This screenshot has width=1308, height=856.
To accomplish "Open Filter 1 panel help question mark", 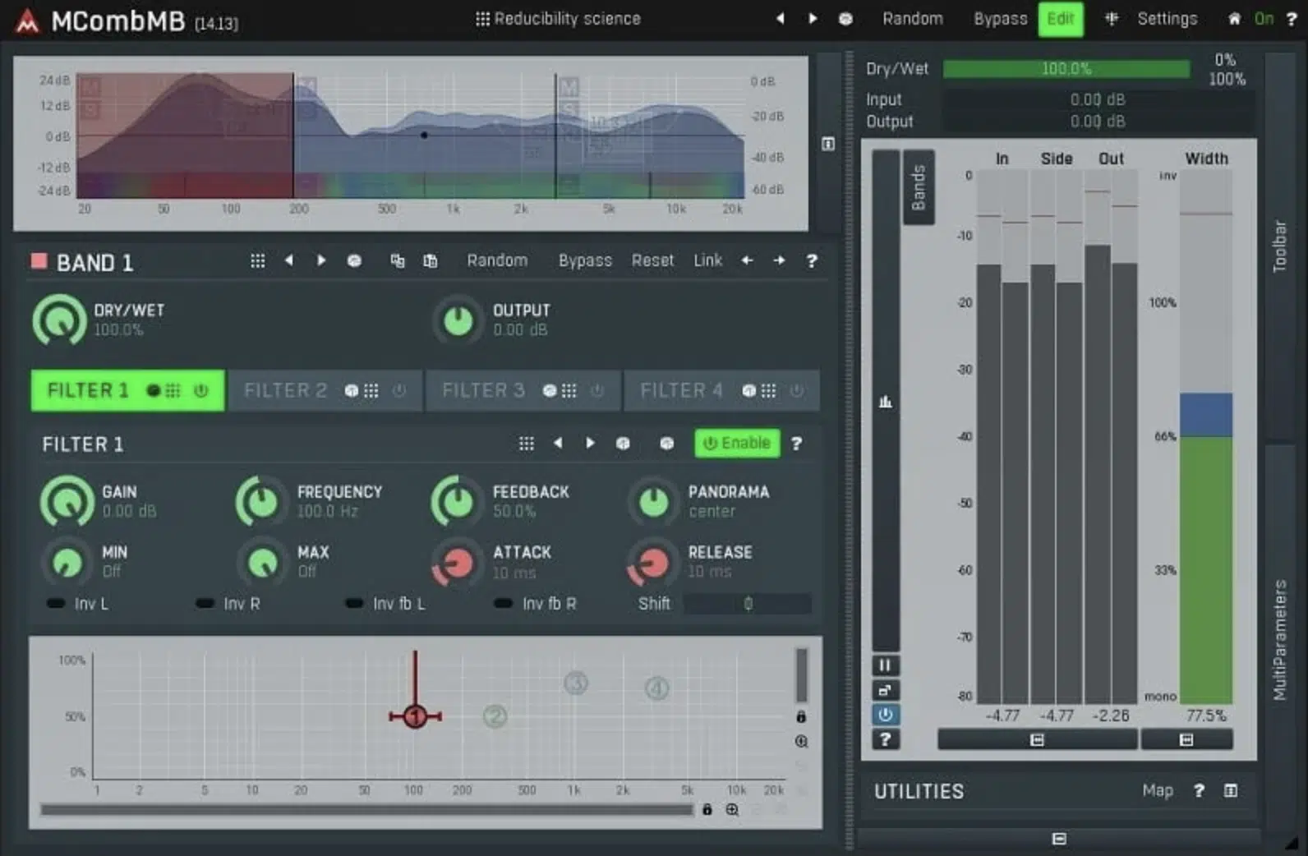I will (796, 444).
